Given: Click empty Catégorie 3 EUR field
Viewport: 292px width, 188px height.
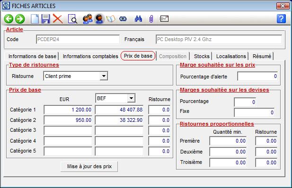Looking at the screenshot, I should (68, 130).
